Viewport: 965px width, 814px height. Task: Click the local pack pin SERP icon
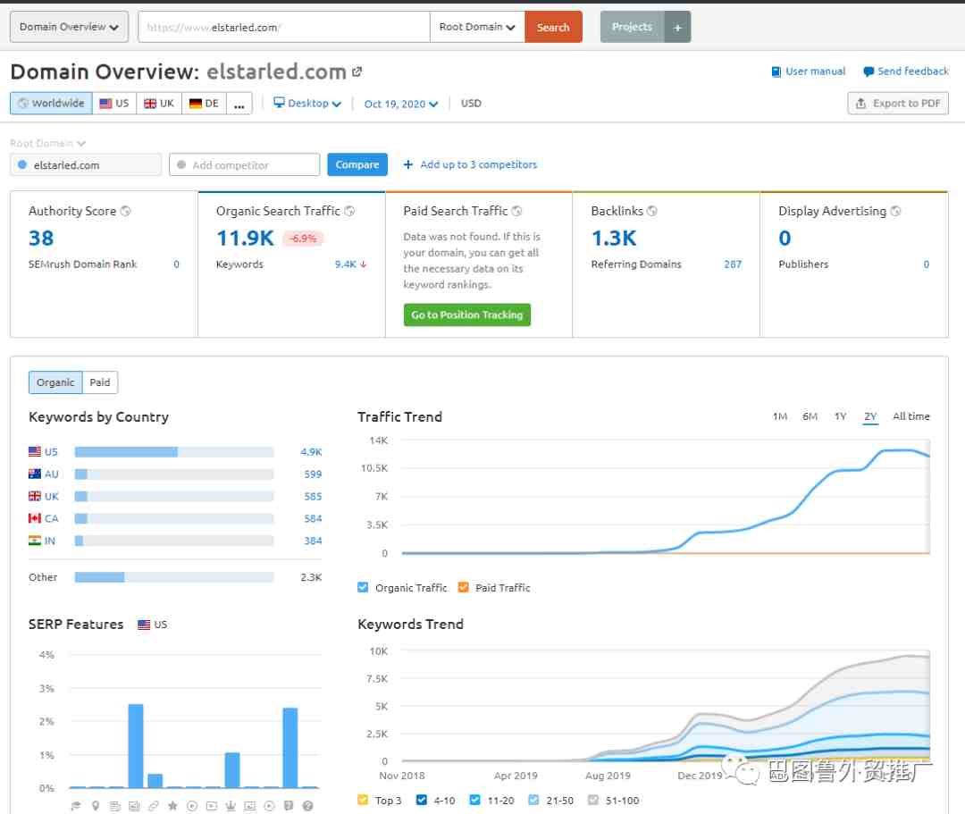pos(96,805)
